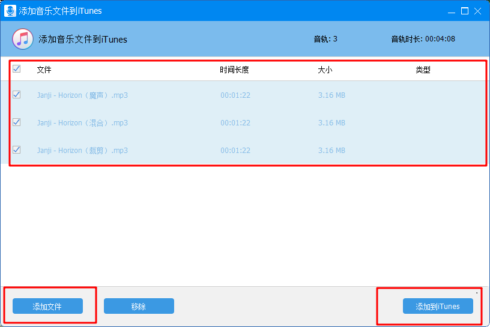Click size 3.16 MB of 裁剪 file
This screenshot has height=327, width=490.
331,151
